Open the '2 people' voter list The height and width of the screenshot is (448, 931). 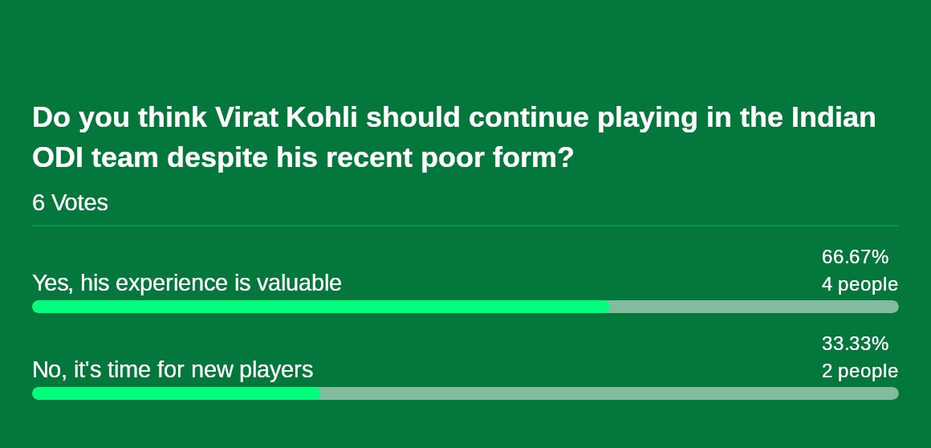pos(860,372)
